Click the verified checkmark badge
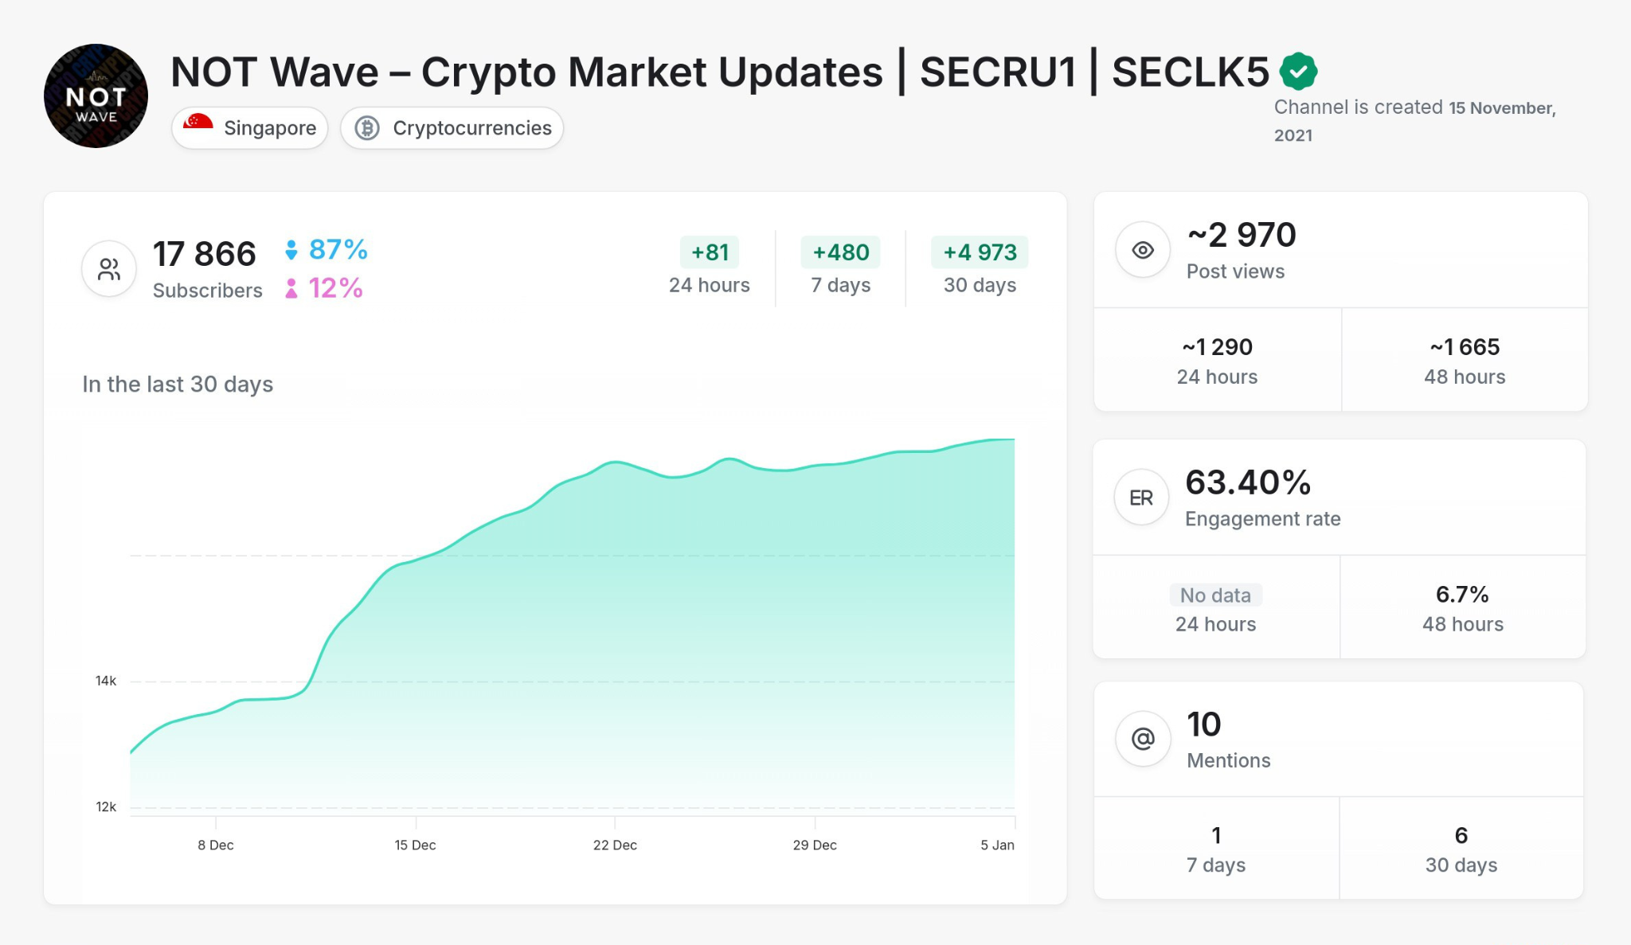The height and width of the screenshot is (945, 1631). [1298, 70]
